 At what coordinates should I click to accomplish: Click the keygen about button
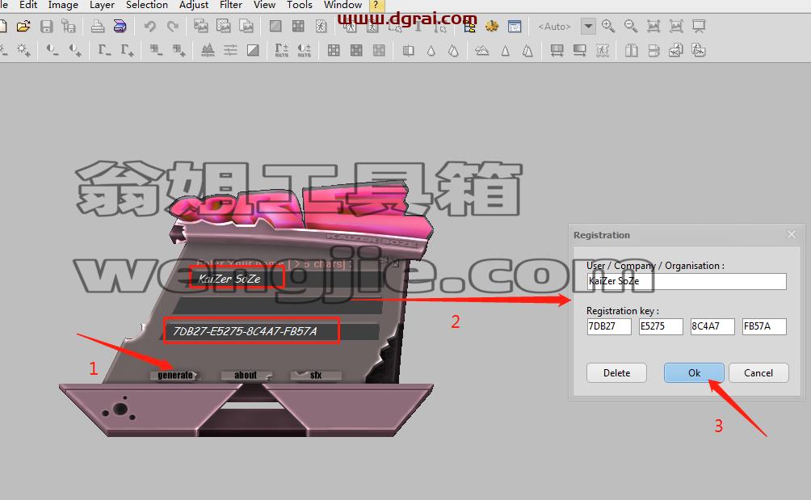pyautogui.click(x=246, y=376)
